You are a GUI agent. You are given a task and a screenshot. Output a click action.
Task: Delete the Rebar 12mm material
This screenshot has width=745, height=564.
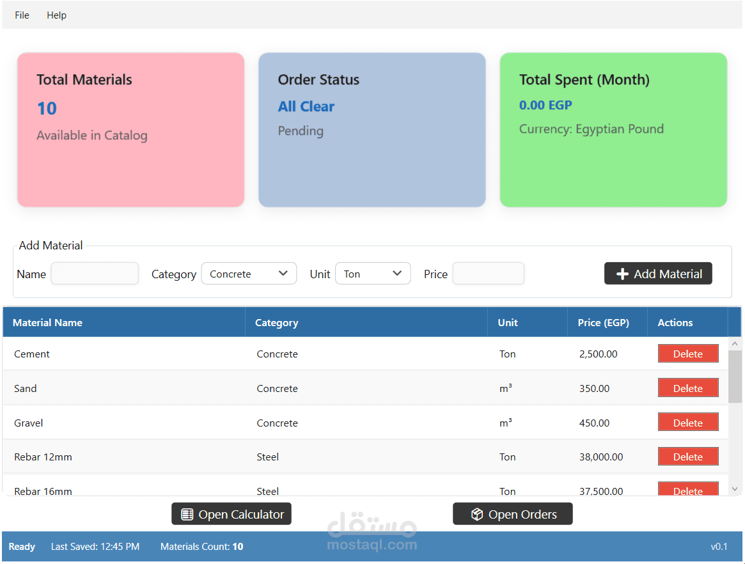coord(688,457)
